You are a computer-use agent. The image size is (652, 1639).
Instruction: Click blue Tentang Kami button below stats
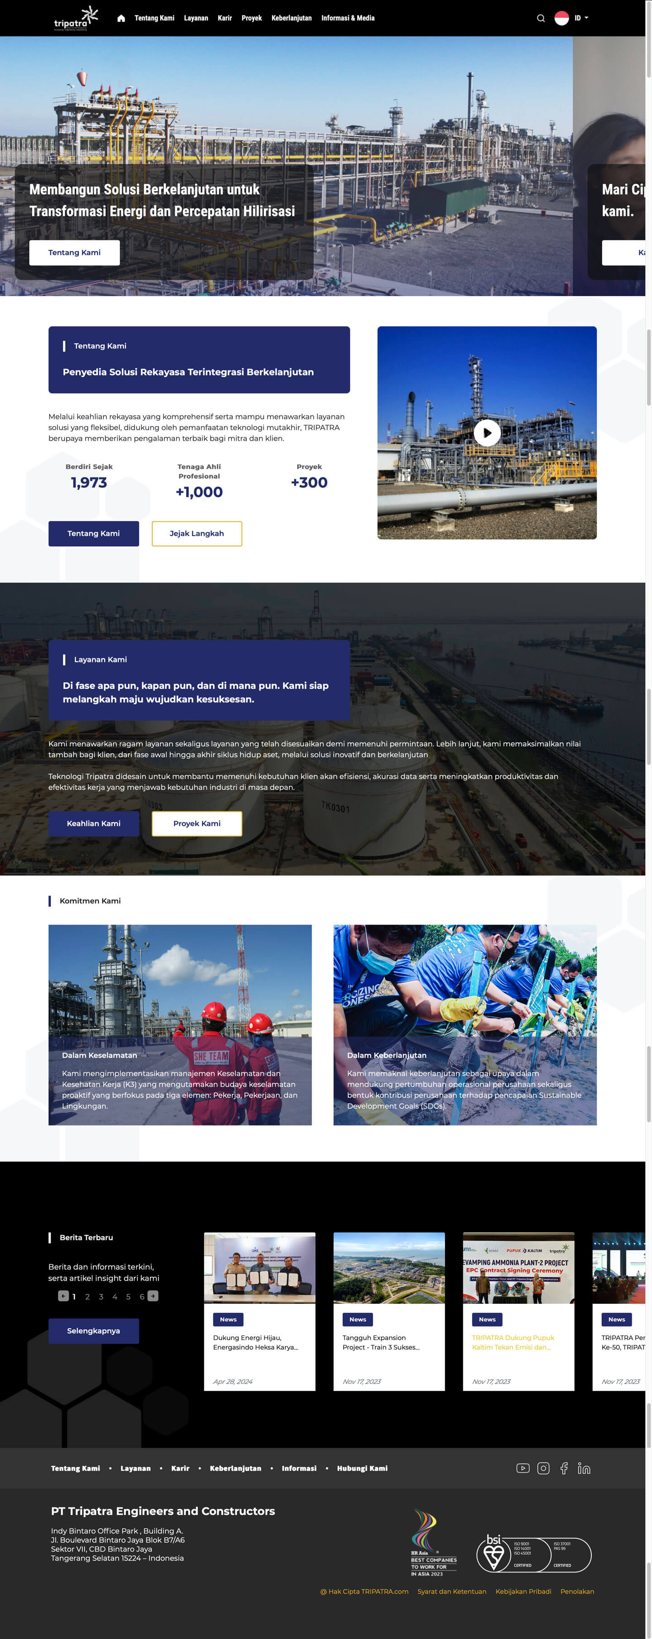(x=94, y=533)
